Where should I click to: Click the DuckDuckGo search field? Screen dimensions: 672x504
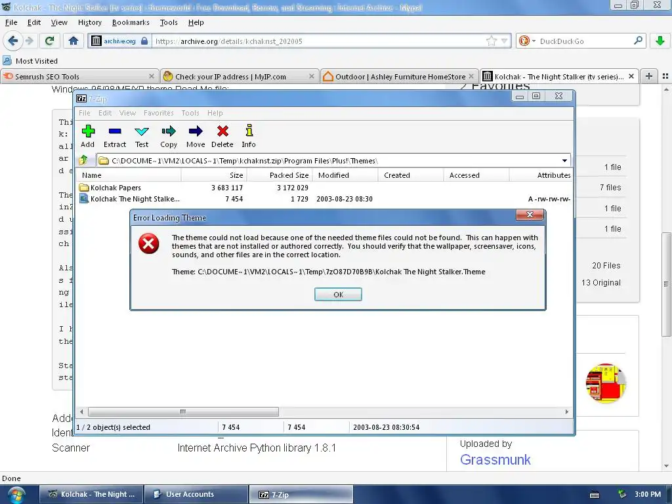click(x=585, y=41)
